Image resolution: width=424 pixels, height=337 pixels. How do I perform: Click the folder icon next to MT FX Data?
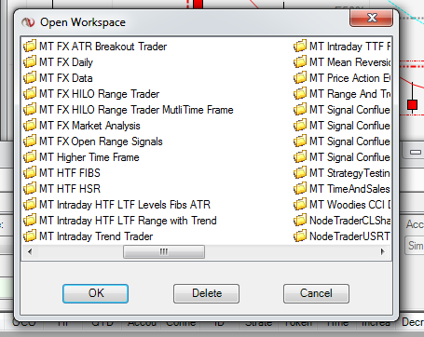click(x=30, y=78)
